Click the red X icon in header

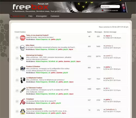[x=124, y=8]
